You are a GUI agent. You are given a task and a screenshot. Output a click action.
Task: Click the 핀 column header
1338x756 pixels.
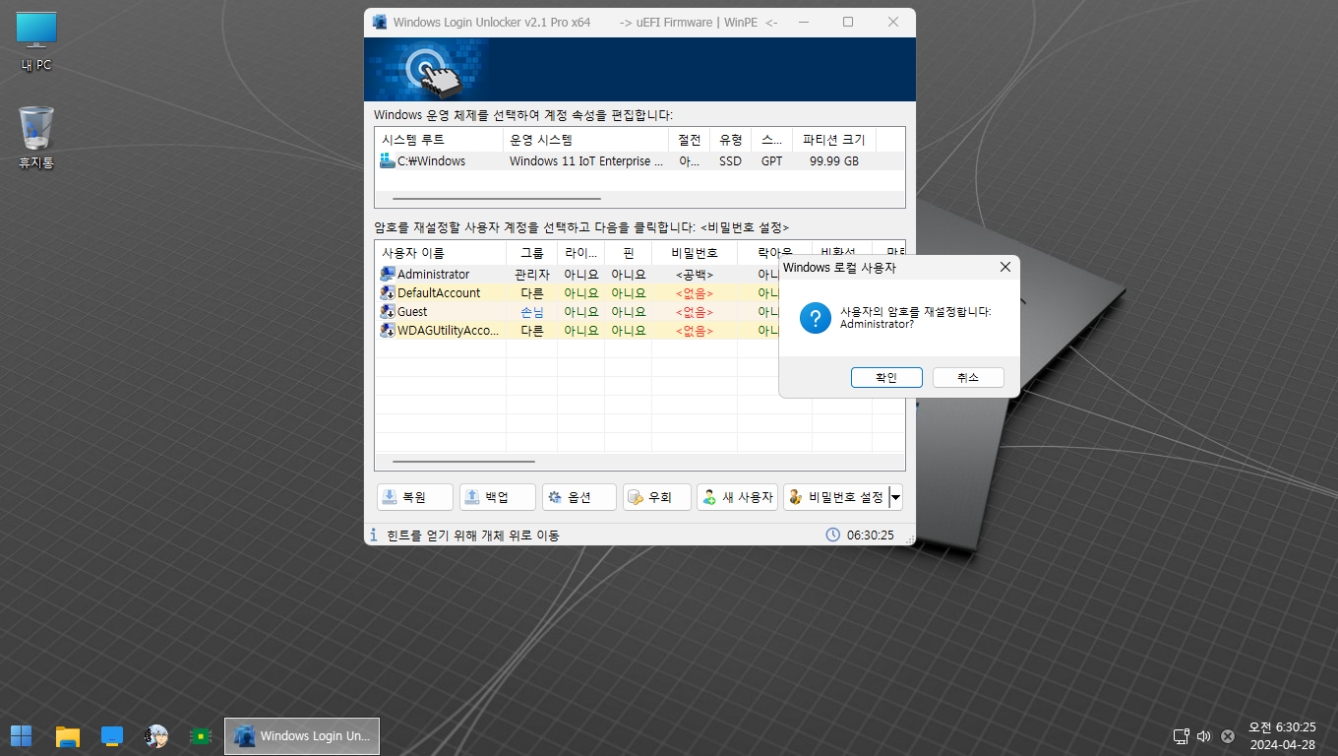[x=628, y=253]
